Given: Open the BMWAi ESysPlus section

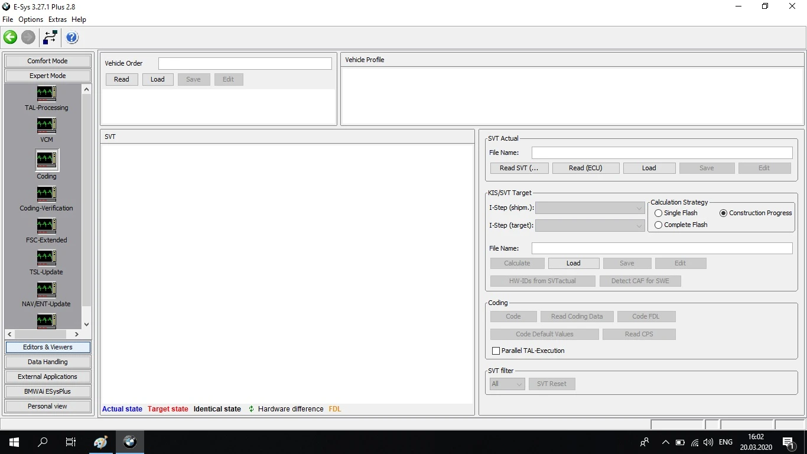Looking at the screenshot, I should coord(48,391).
